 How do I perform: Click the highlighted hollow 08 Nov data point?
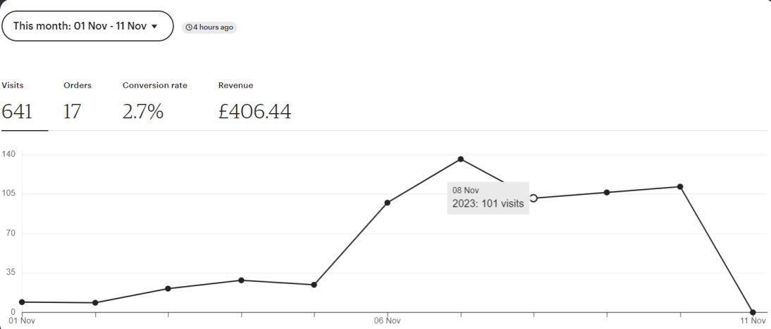[x=533, y=198]
